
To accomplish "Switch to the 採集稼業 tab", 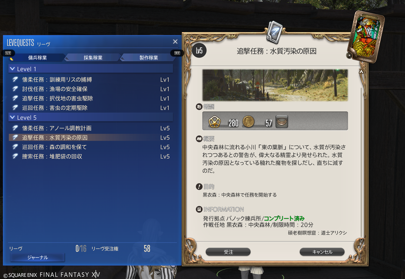I will pyautogui.click(x=93, y=58).
